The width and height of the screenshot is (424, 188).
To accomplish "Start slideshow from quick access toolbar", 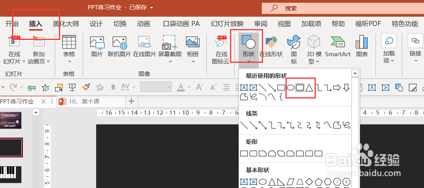I will point(72,87).
